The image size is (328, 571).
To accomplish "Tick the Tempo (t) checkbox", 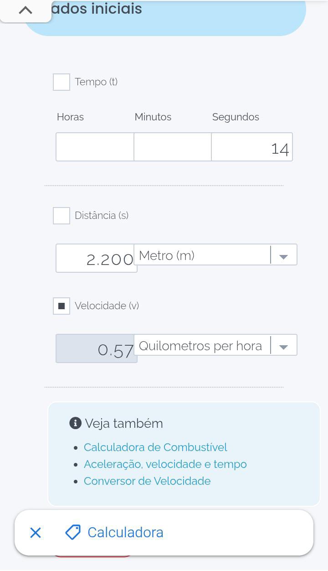I will pyautogui.click(x=61, y=82).
